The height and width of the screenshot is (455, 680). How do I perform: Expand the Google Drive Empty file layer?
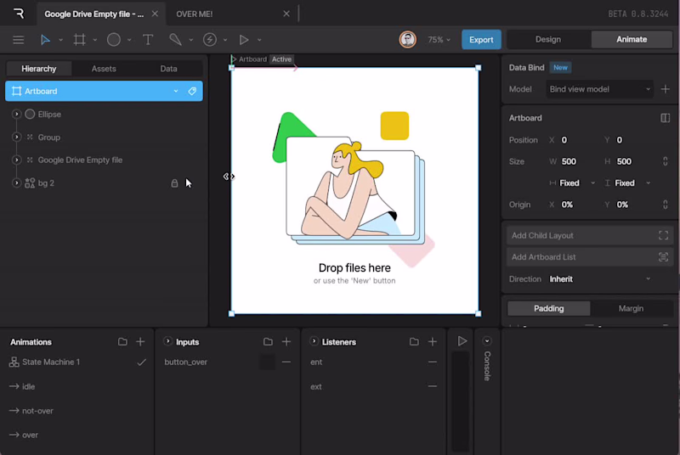[16, 160]
